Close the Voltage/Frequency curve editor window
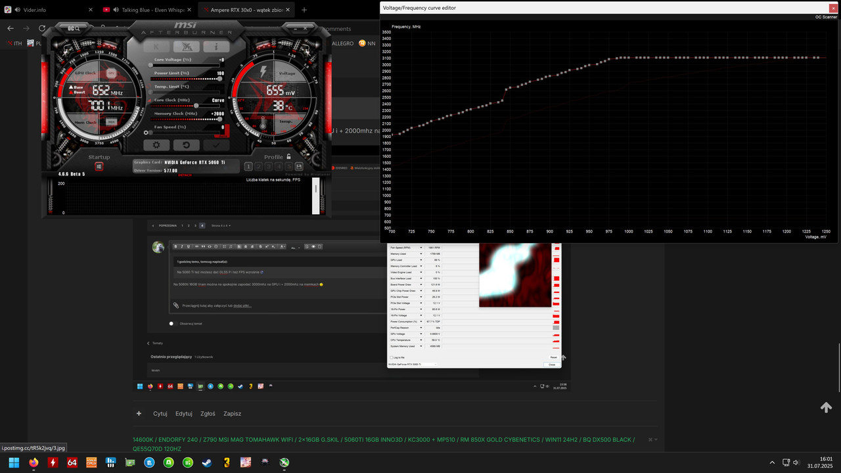Viewport: 841px width, 473px height. [833, 8]
